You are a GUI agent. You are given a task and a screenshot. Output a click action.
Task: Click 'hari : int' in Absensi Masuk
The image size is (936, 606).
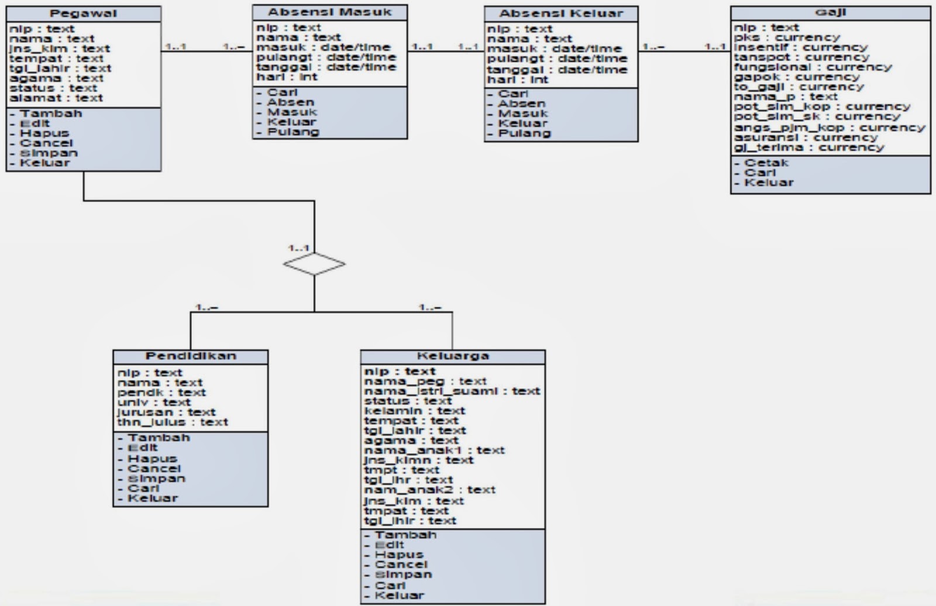(x=287, y=77)
